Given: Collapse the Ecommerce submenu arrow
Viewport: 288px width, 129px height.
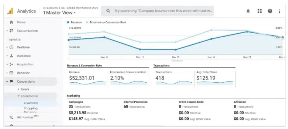Looking at the screenshot, I should pyautogui.click(x=19, y=96).
